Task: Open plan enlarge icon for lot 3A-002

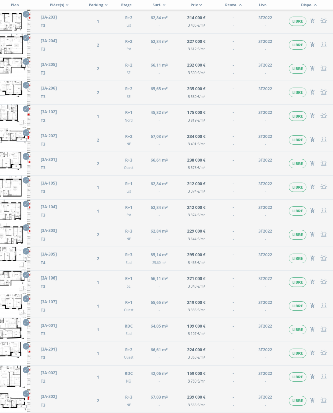Action: (26, 370)
